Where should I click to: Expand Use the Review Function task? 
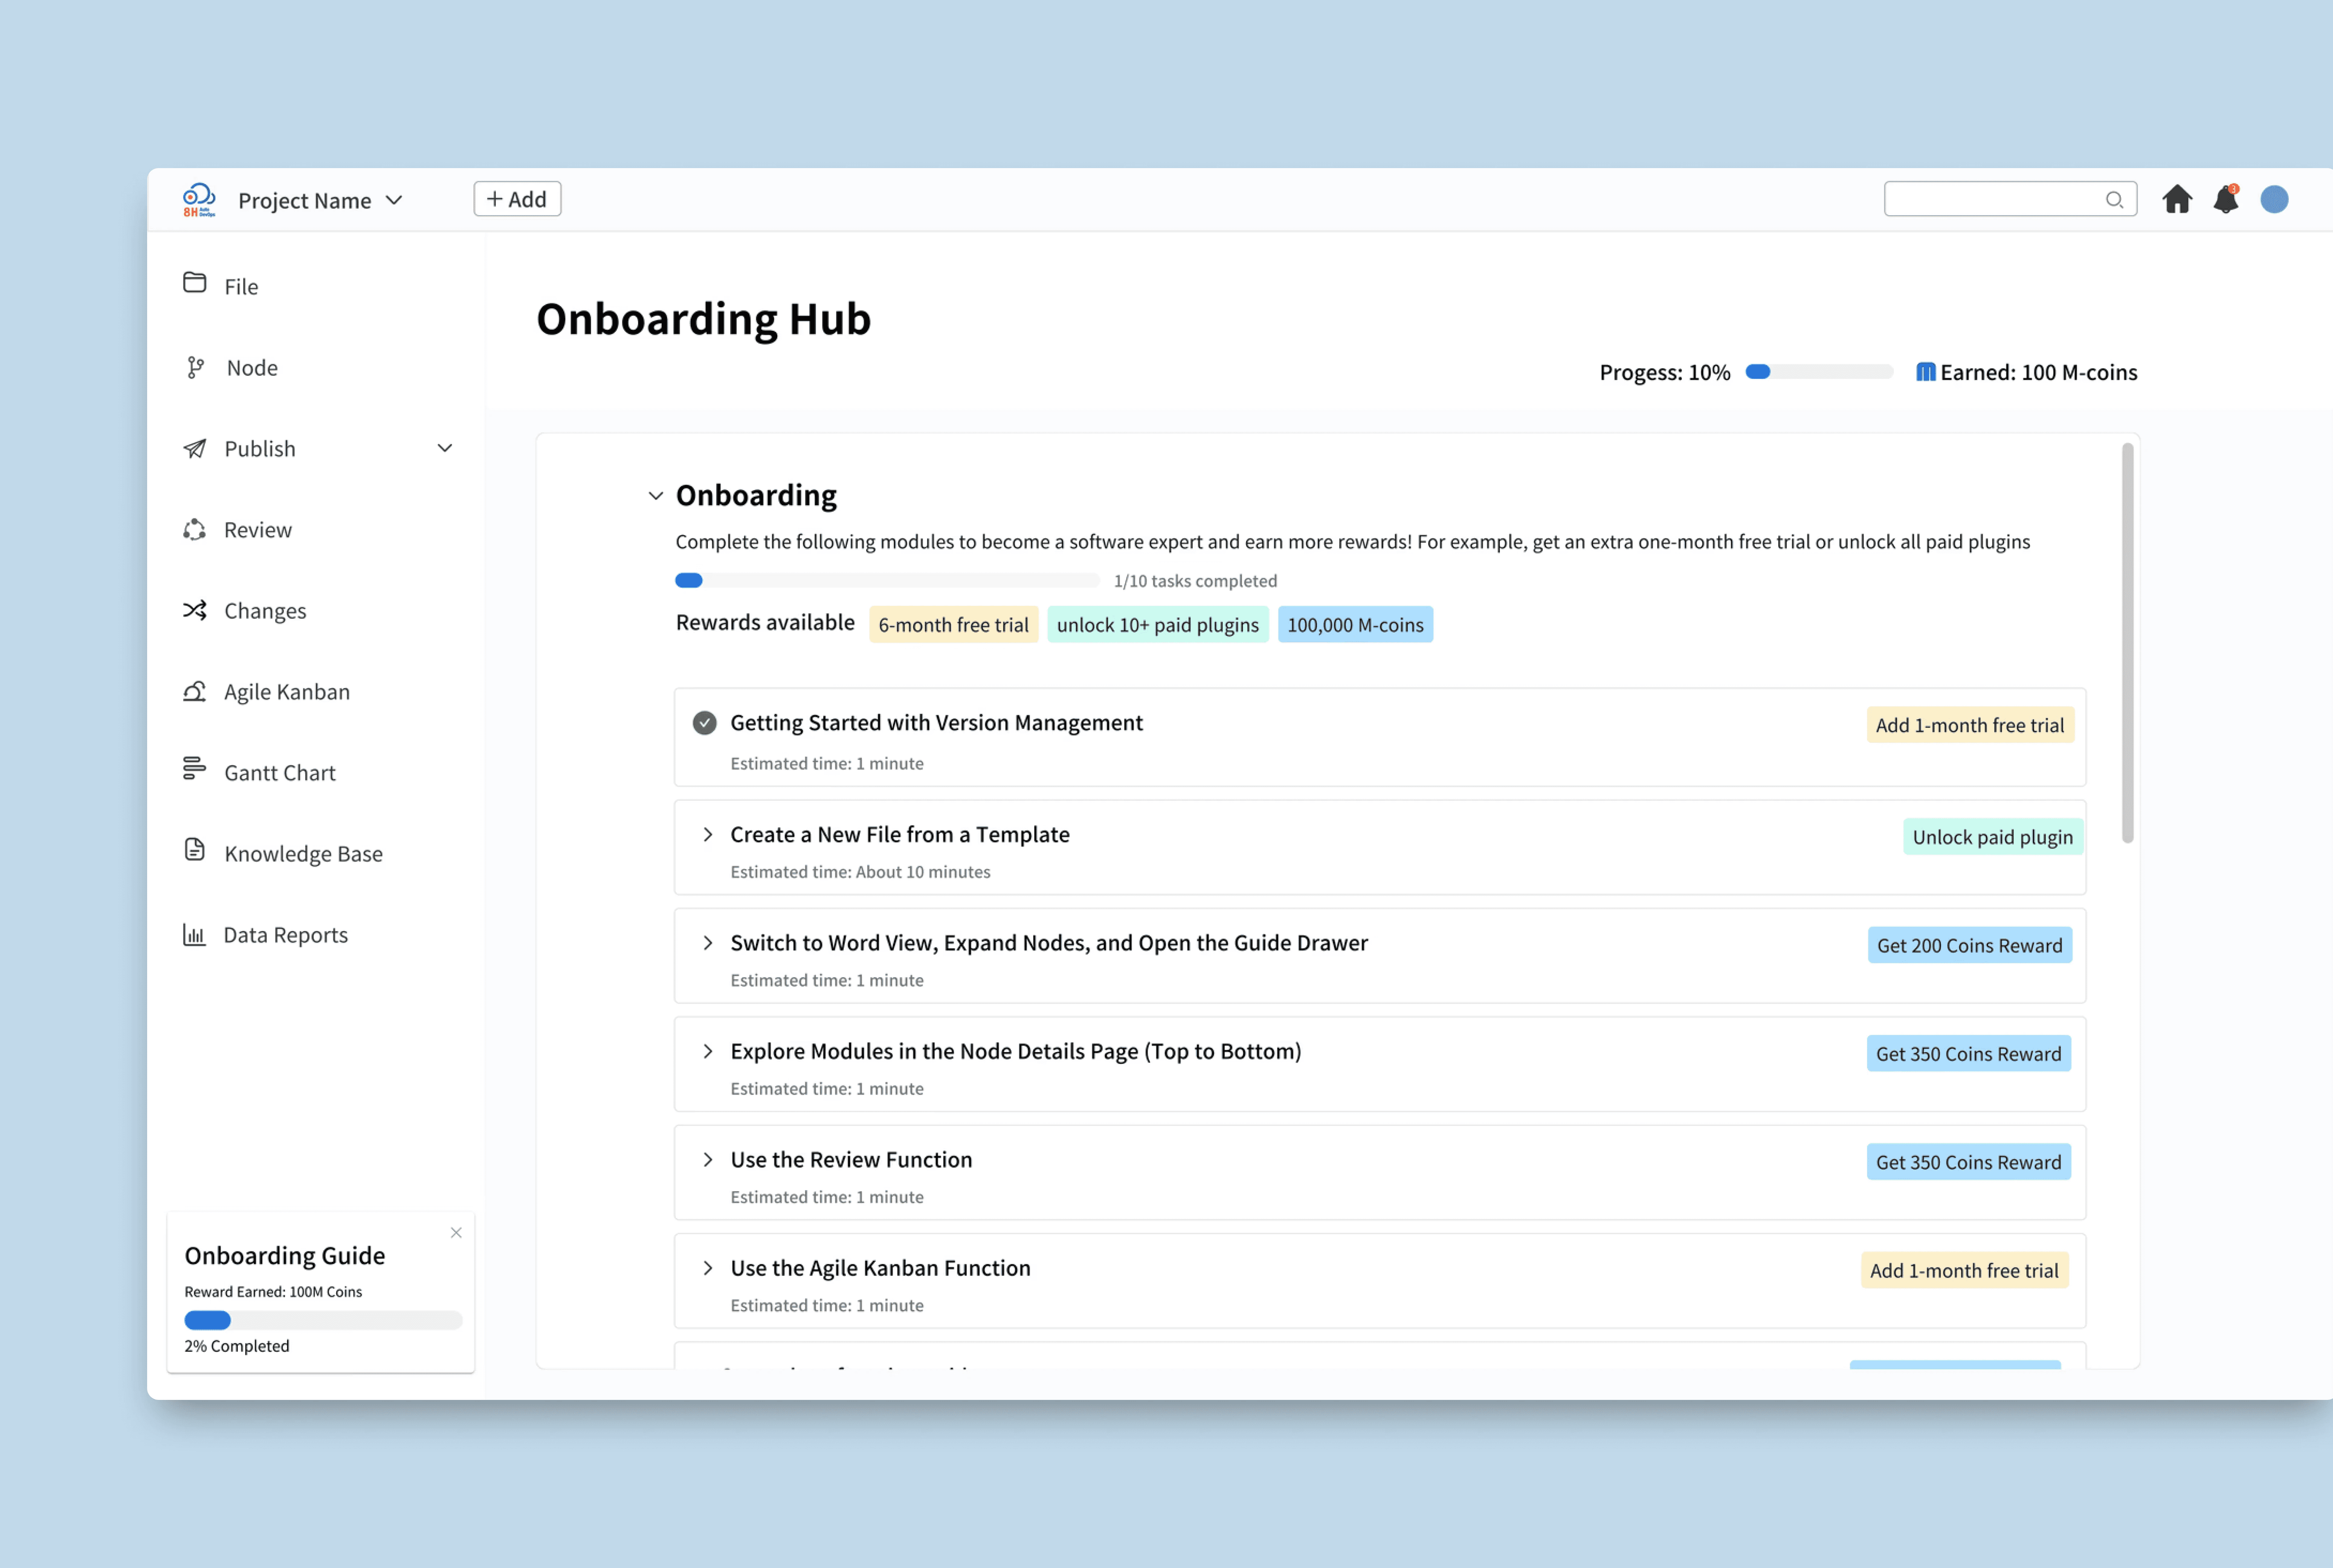[708, 1160]
